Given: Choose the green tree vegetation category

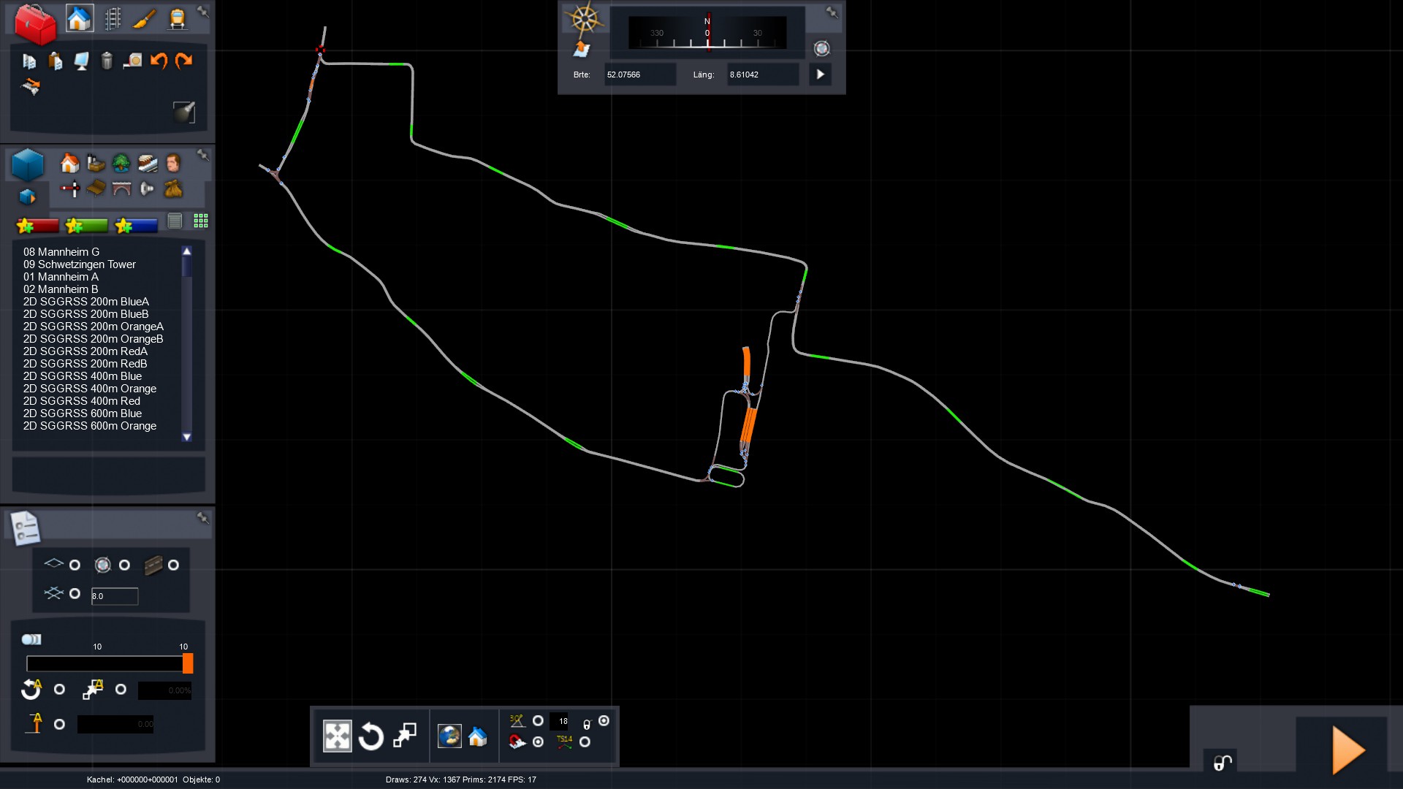Looking at the screenshot, I should pos(121,162).
